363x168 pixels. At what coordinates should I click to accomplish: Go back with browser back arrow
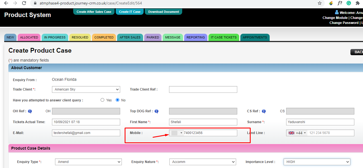click(x=6, y=3)
